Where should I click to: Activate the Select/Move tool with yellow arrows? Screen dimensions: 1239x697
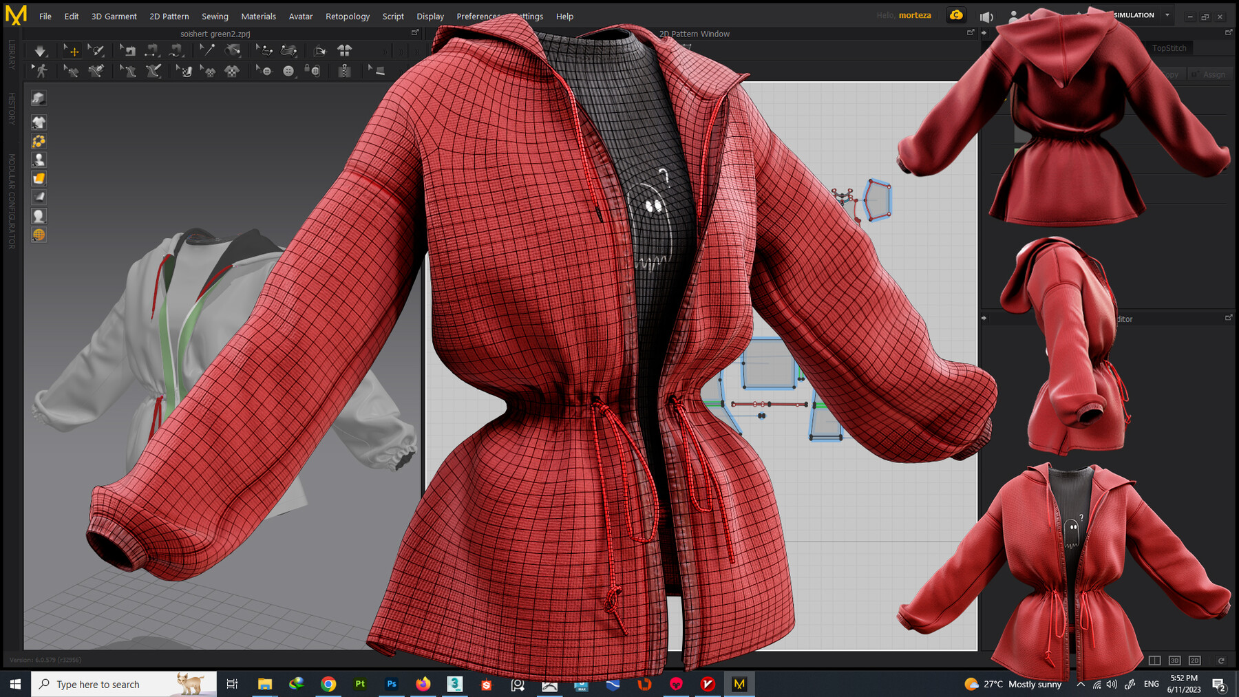[71, 51]
